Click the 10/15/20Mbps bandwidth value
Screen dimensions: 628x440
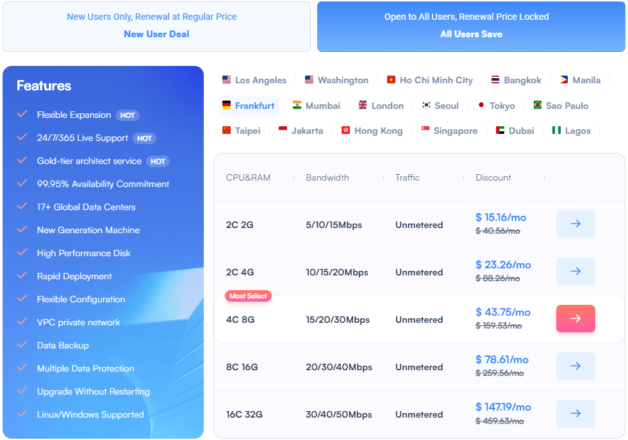pos(337,272)
